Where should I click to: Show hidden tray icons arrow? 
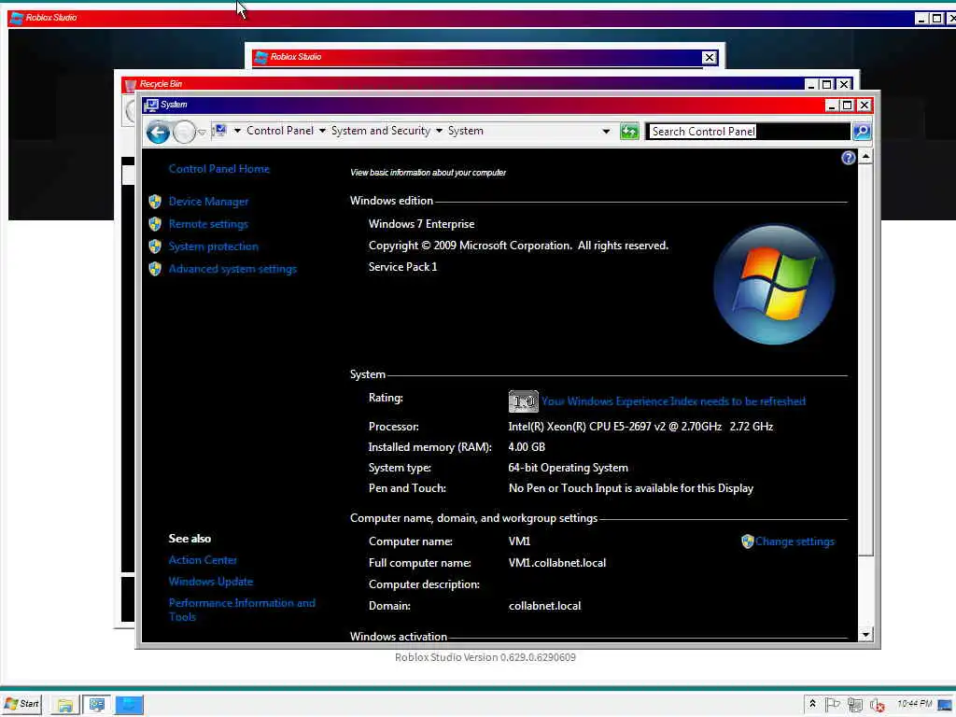[x=812, y=704]
